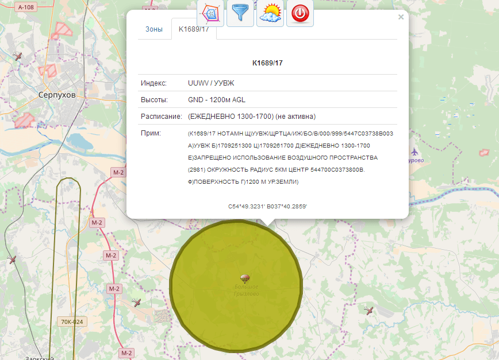Close the K1689/17 popup with X
This screenshot has height=360, width=499.
click(x=401, y=17)
